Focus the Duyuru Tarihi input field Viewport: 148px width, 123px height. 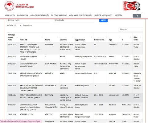tap(28, 20)
